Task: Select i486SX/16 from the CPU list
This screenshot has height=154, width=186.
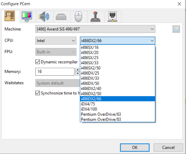Action: [x=118, y=47]
